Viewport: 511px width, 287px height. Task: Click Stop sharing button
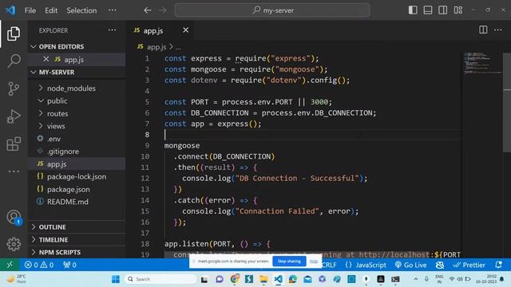[x=289, y=261]
